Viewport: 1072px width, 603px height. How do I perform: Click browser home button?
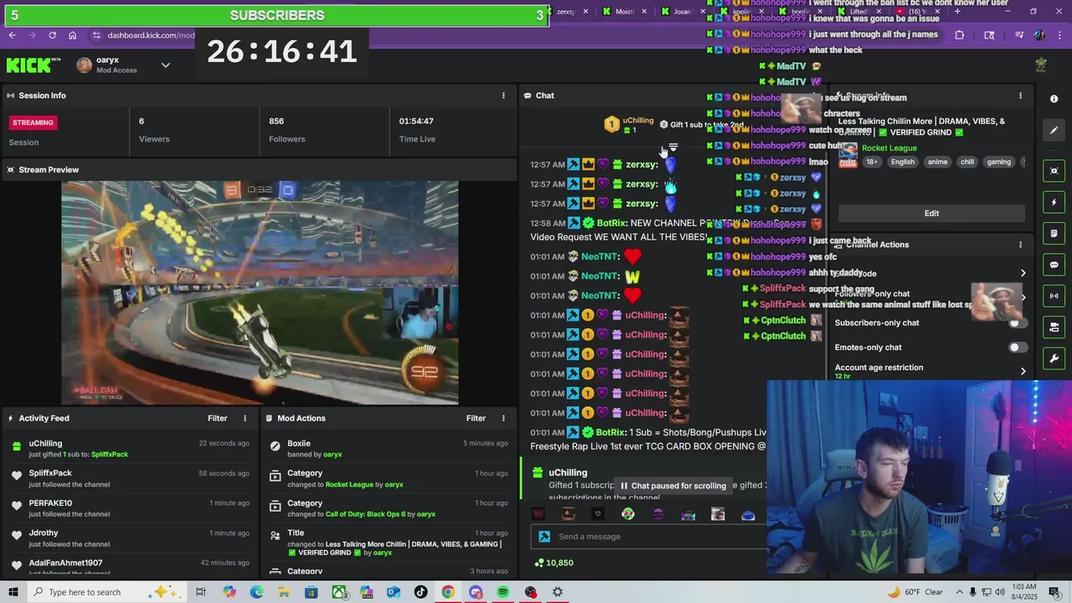click(72, 35)
